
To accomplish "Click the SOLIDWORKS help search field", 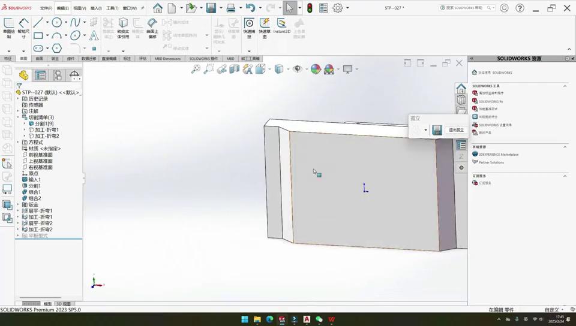I will 464,8.
